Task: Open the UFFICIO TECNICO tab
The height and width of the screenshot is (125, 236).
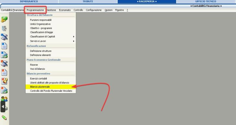Action: [x=206, y=1]
